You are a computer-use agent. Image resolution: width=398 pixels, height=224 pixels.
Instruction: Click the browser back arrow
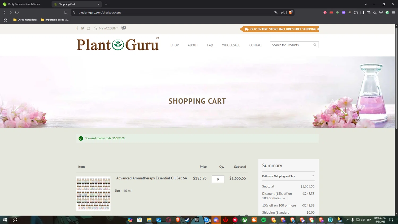tap(5, 12)
